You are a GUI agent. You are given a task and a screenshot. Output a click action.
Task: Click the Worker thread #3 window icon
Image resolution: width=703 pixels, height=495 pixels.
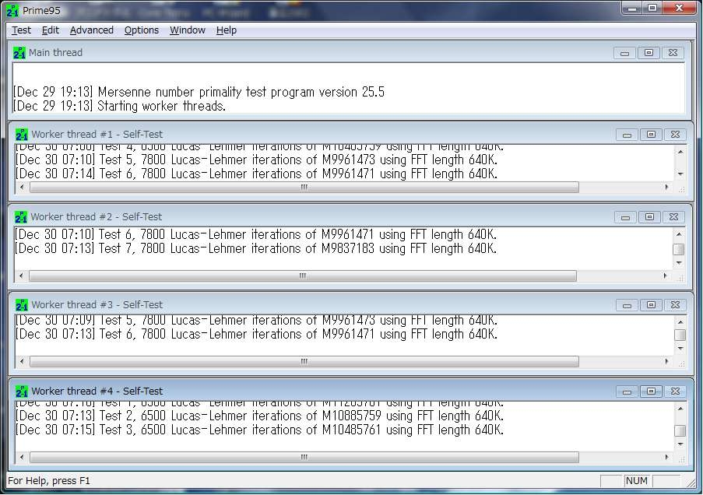coord(22,305)
